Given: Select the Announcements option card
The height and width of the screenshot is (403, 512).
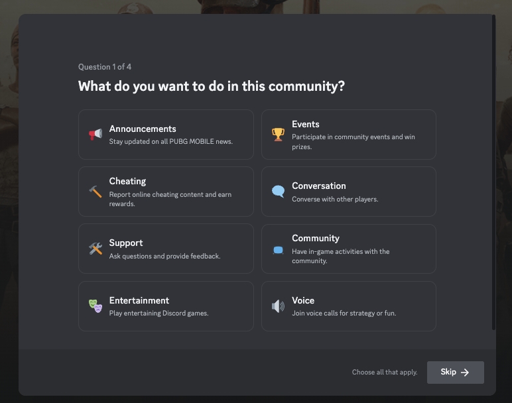Looking at the screenshot, I should [166, 135].
